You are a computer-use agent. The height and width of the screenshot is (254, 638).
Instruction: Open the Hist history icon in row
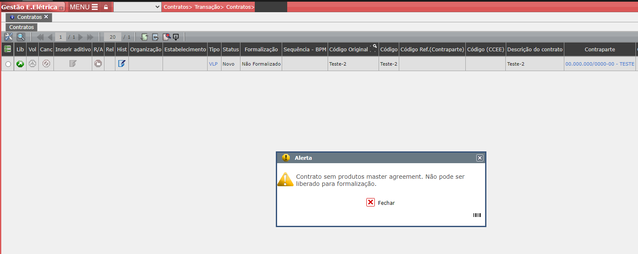pyautogui.click(x=122, y=64)
